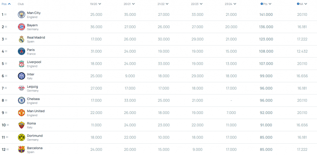Click the Pts info question-mark icon
Screen dimensions: 317x155
(x=261, y=4)
